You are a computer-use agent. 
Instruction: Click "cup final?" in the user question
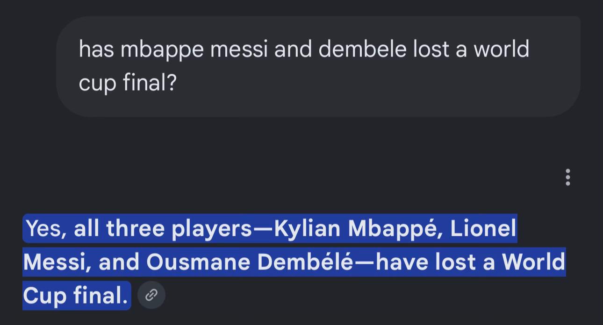[128, 84]
